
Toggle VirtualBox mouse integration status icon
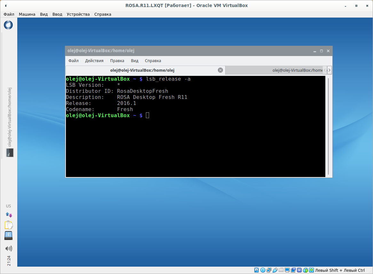pos(306,270)
